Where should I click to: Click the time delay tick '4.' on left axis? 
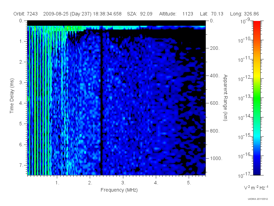point(21,103)
